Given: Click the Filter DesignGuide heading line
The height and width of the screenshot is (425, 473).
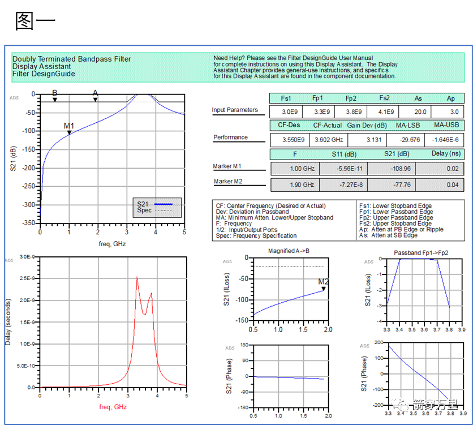Looking at the screenshot, I should click(44, 74).
